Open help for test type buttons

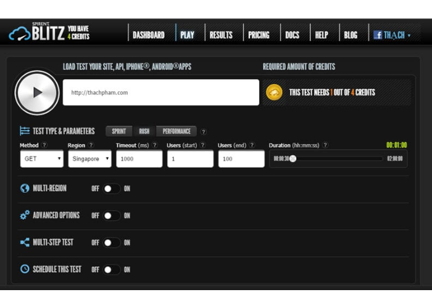pyautogui.click(x=203, y=132)
